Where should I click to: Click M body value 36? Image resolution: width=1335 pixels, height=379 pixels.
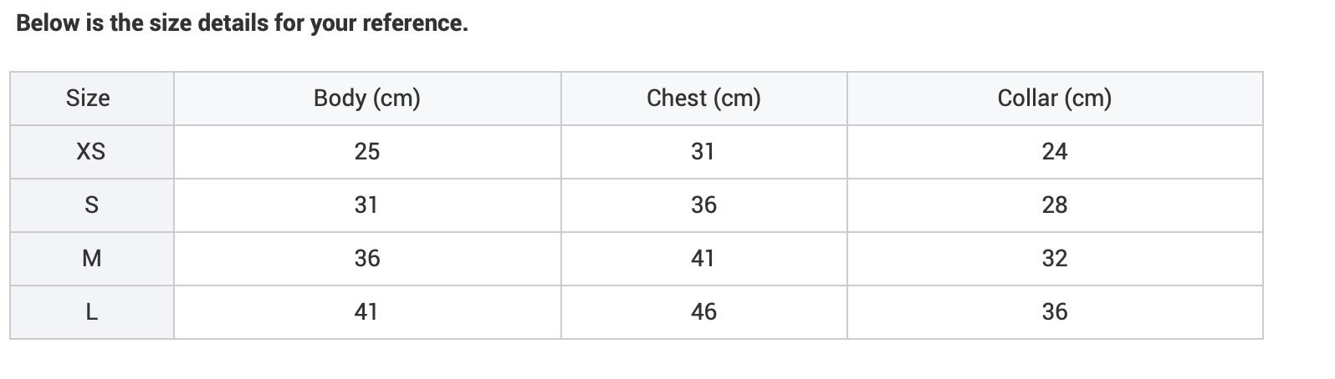367,259
